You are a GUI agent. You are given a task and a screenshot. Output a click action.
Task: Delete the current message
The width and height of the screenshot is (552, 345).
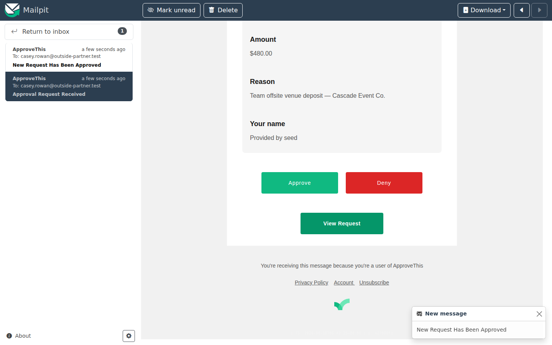coord(223,10)
